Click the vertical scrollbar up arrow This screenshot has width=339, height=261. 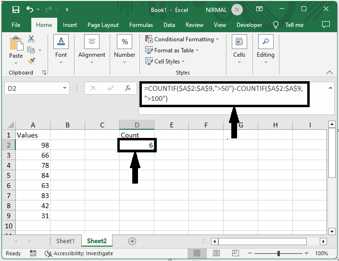(332, 124)
